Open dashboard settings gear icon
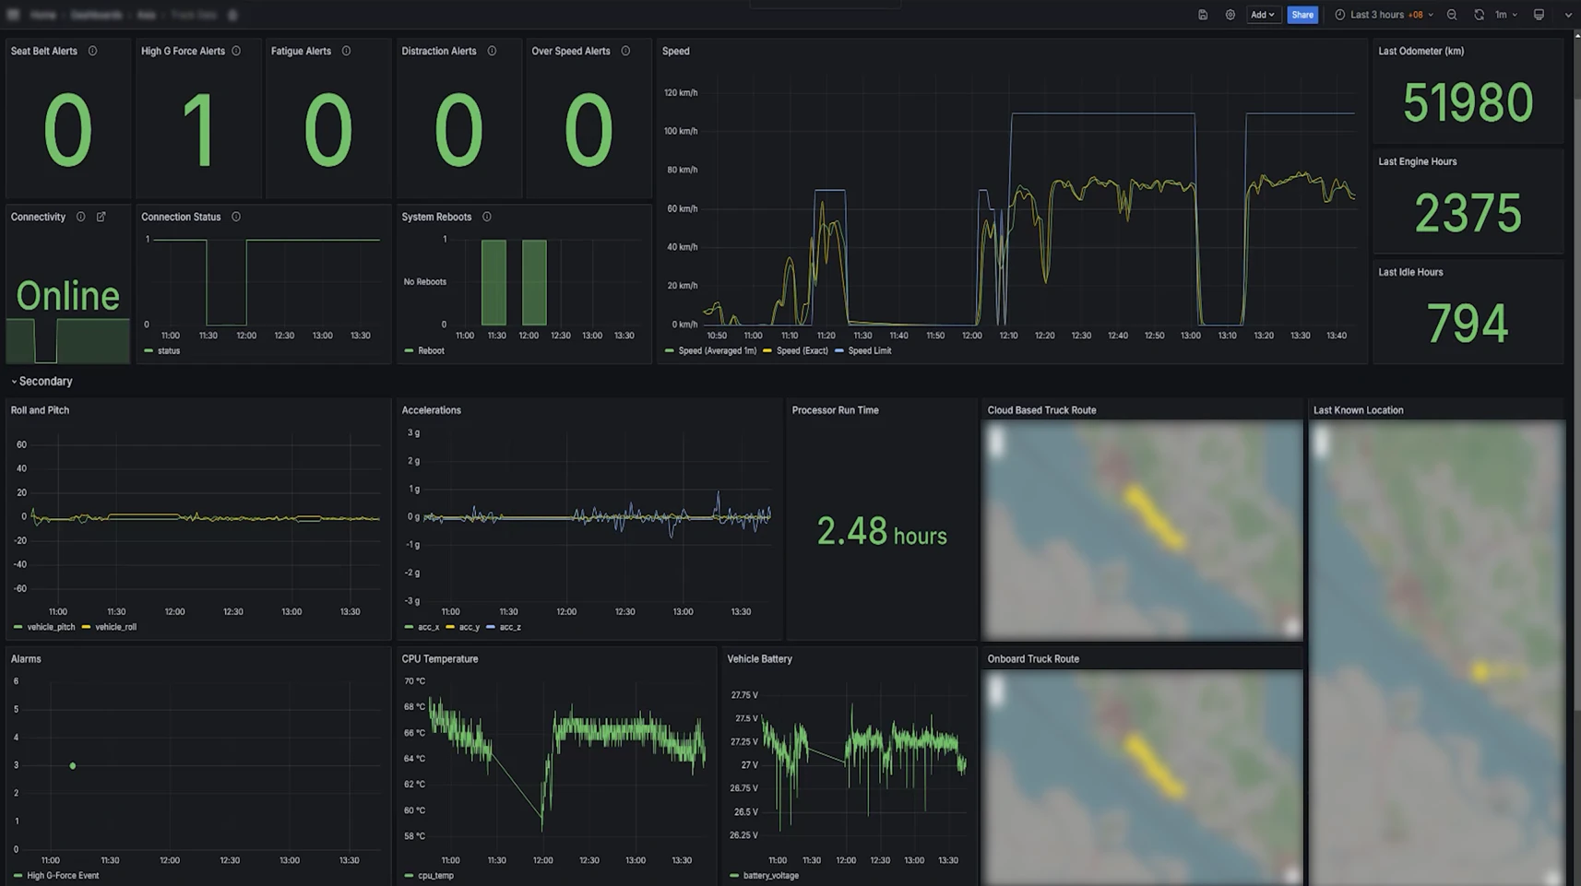The height and width of the screenshot is (886, 1581). point(1230,15)
